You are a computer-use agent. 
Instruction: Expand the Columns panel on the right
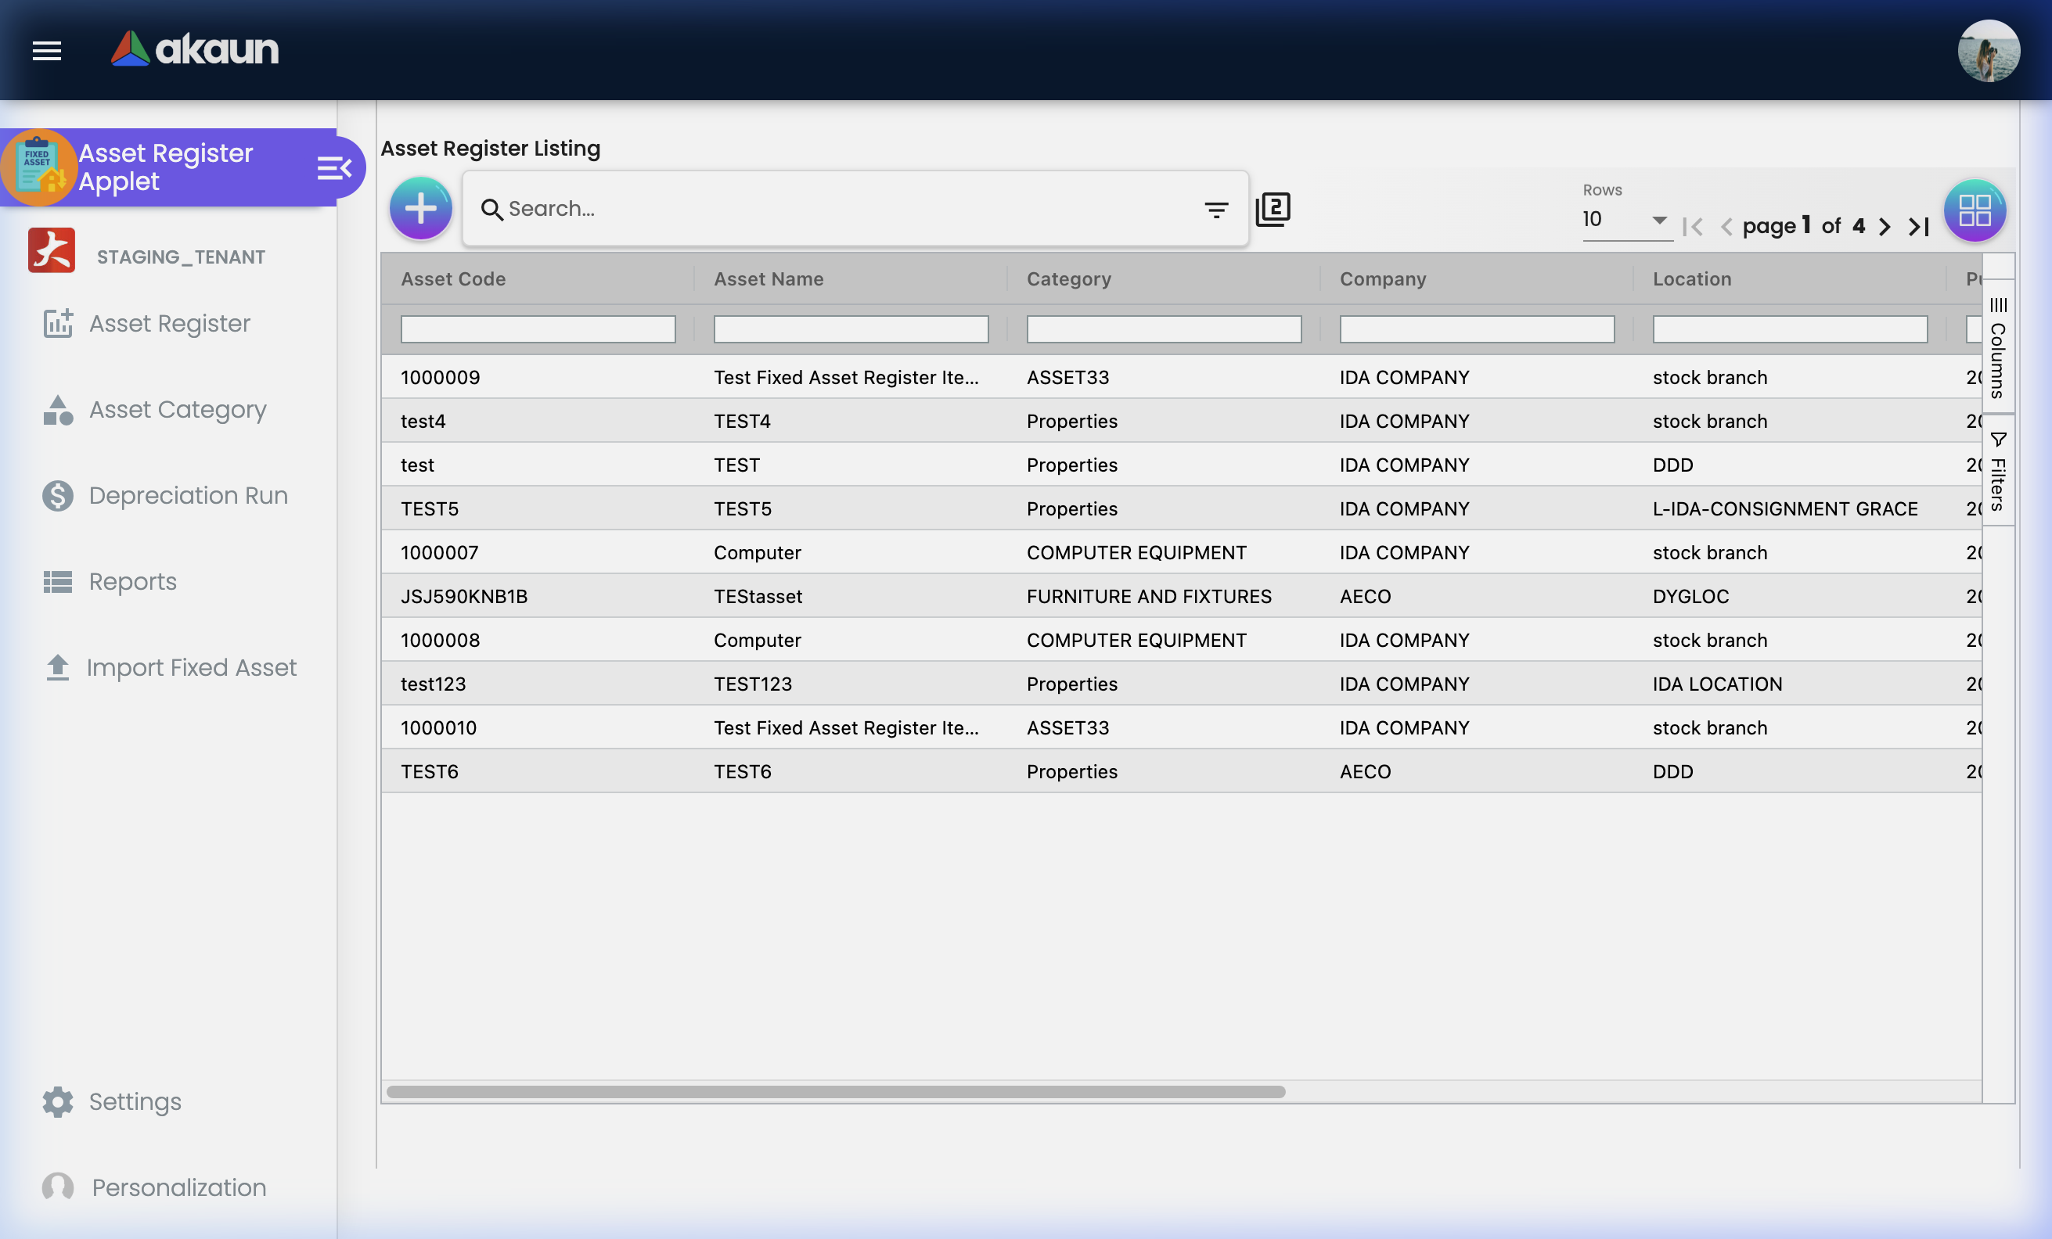[1998, 350]
